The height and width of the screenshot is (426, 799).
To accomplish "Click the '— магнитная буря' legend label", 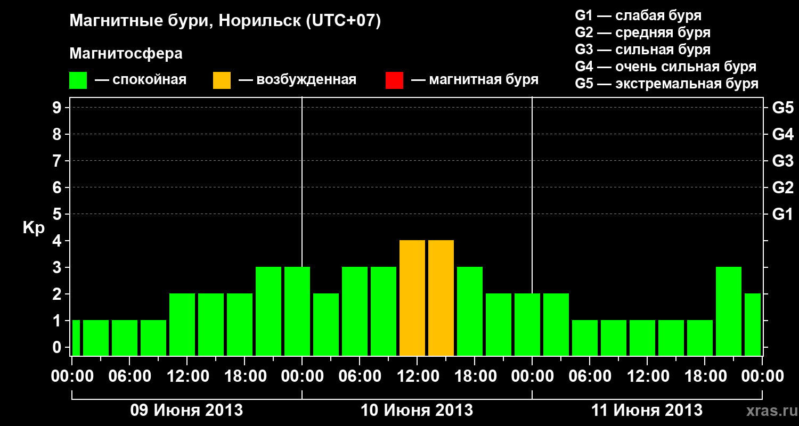I will (475, 80).
